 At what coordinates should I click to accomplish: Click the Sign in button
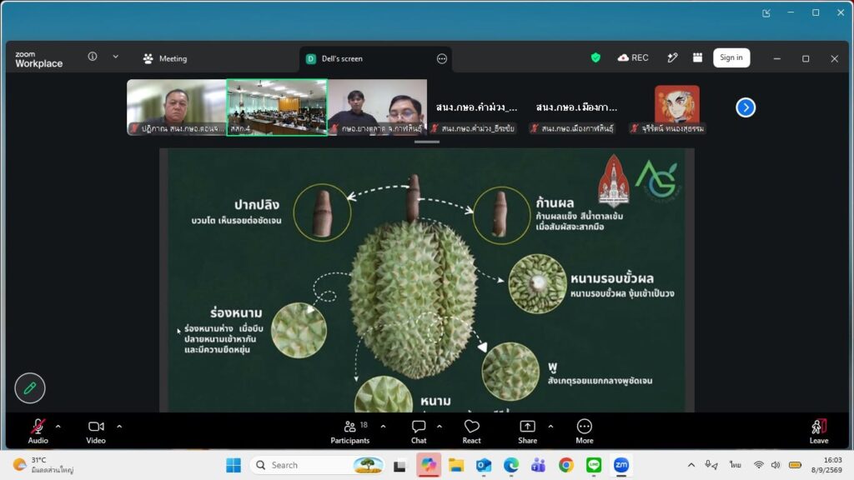click(x=731, y=57)
